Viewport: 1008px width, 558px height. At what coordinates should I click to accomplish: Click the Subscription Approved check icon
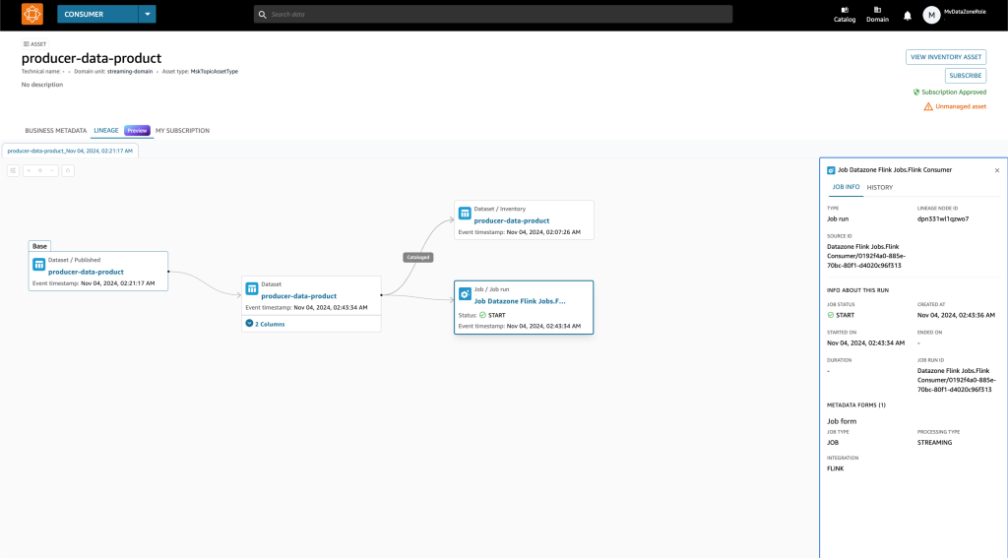tap(916, 92)
